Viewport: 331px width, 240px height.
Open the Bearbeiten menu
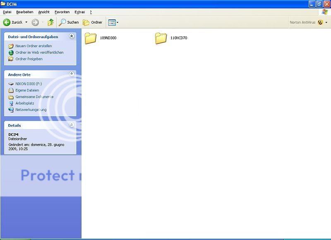[x=25, y=12]
